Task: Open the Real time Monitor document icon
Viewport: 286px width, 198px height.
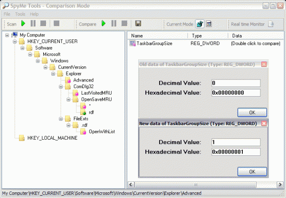Action: (x=271, y=24)
